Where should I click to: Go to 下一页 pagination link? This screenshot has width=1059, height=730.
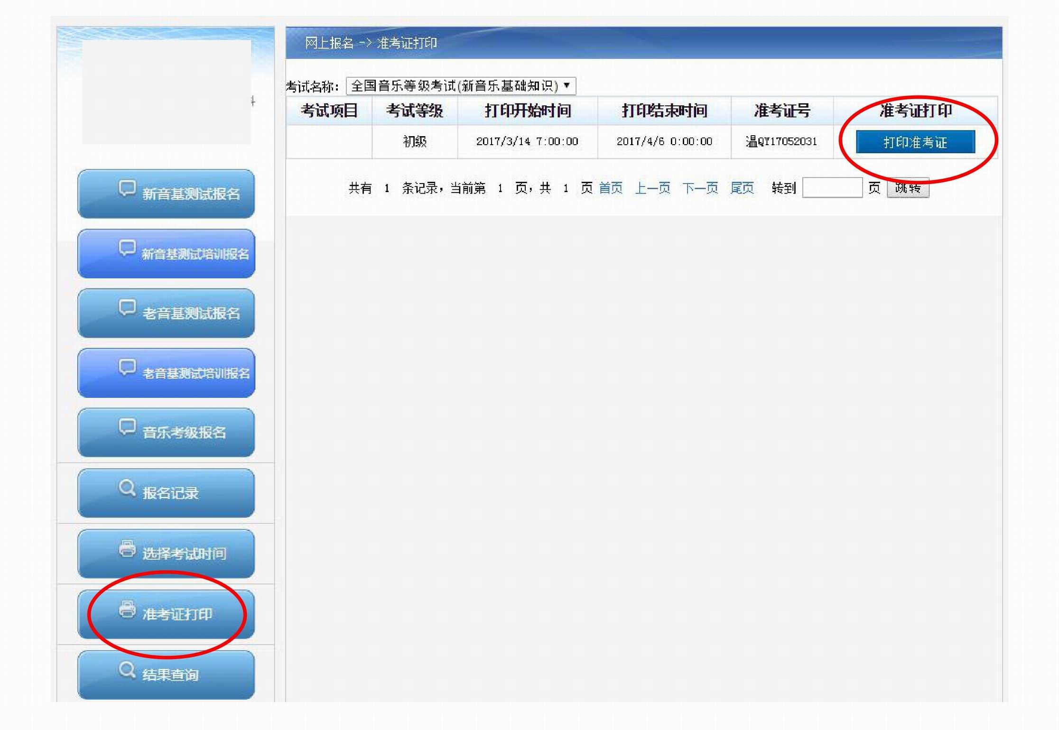pos(700,188)
